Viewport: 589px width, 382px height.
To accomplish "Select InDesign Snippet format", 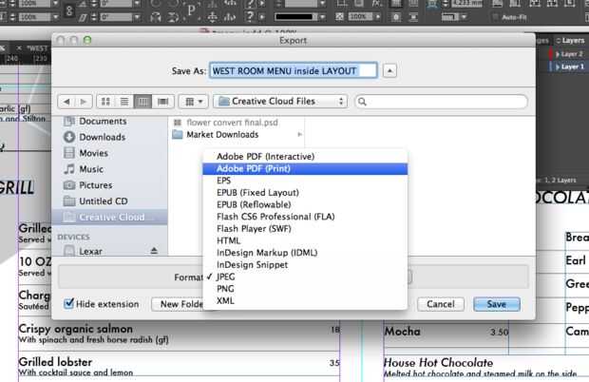I will point(305,265).
